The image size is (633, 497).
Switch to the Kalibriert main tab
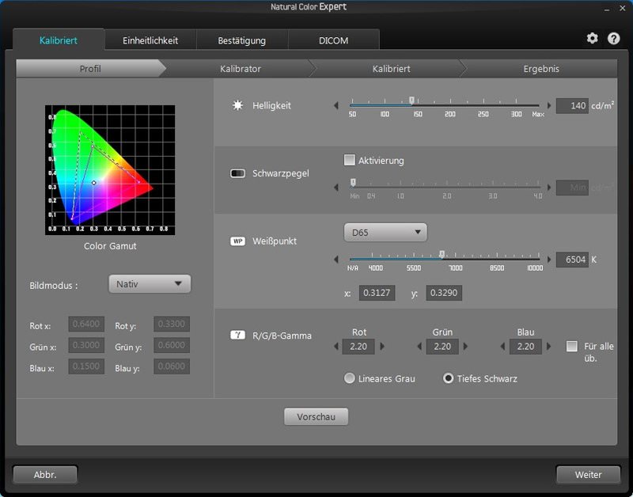point(59,40)
